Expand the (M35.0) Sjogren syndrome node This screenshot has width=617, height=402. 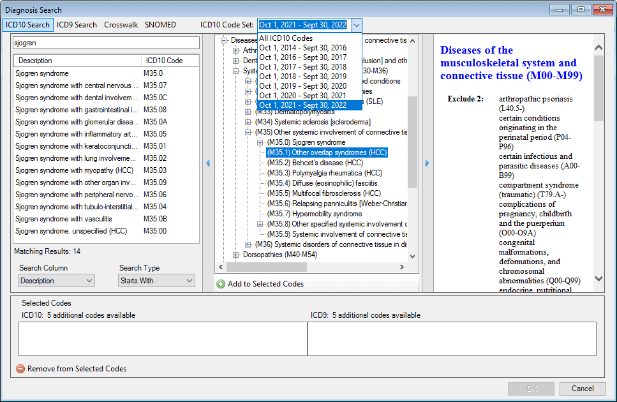(260, 142)
